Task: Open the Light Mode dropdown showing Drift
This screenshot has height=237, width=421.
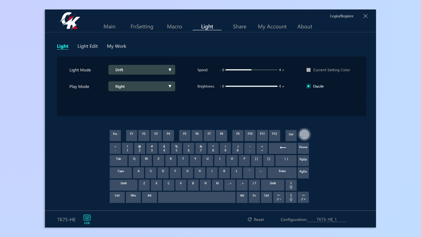Action: pos(142,70)
